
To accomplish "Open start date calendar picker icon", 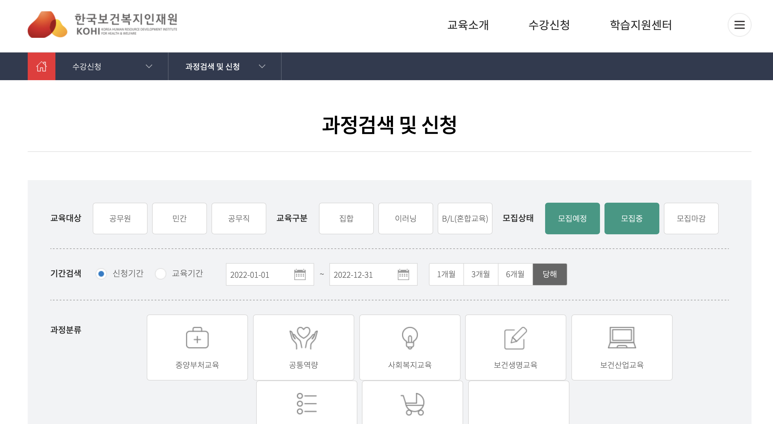I will coord(299,274).
